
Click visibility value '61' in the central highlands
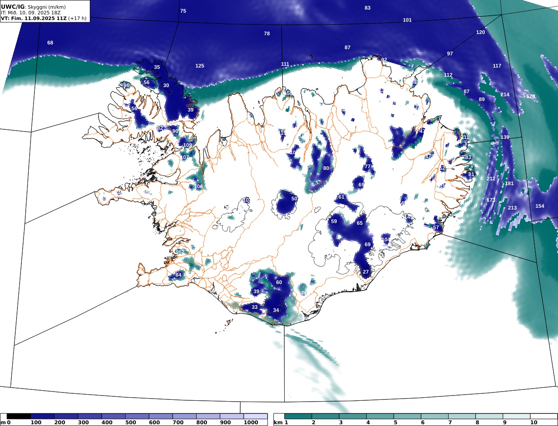pyautogui.click(x=341, y=197)
